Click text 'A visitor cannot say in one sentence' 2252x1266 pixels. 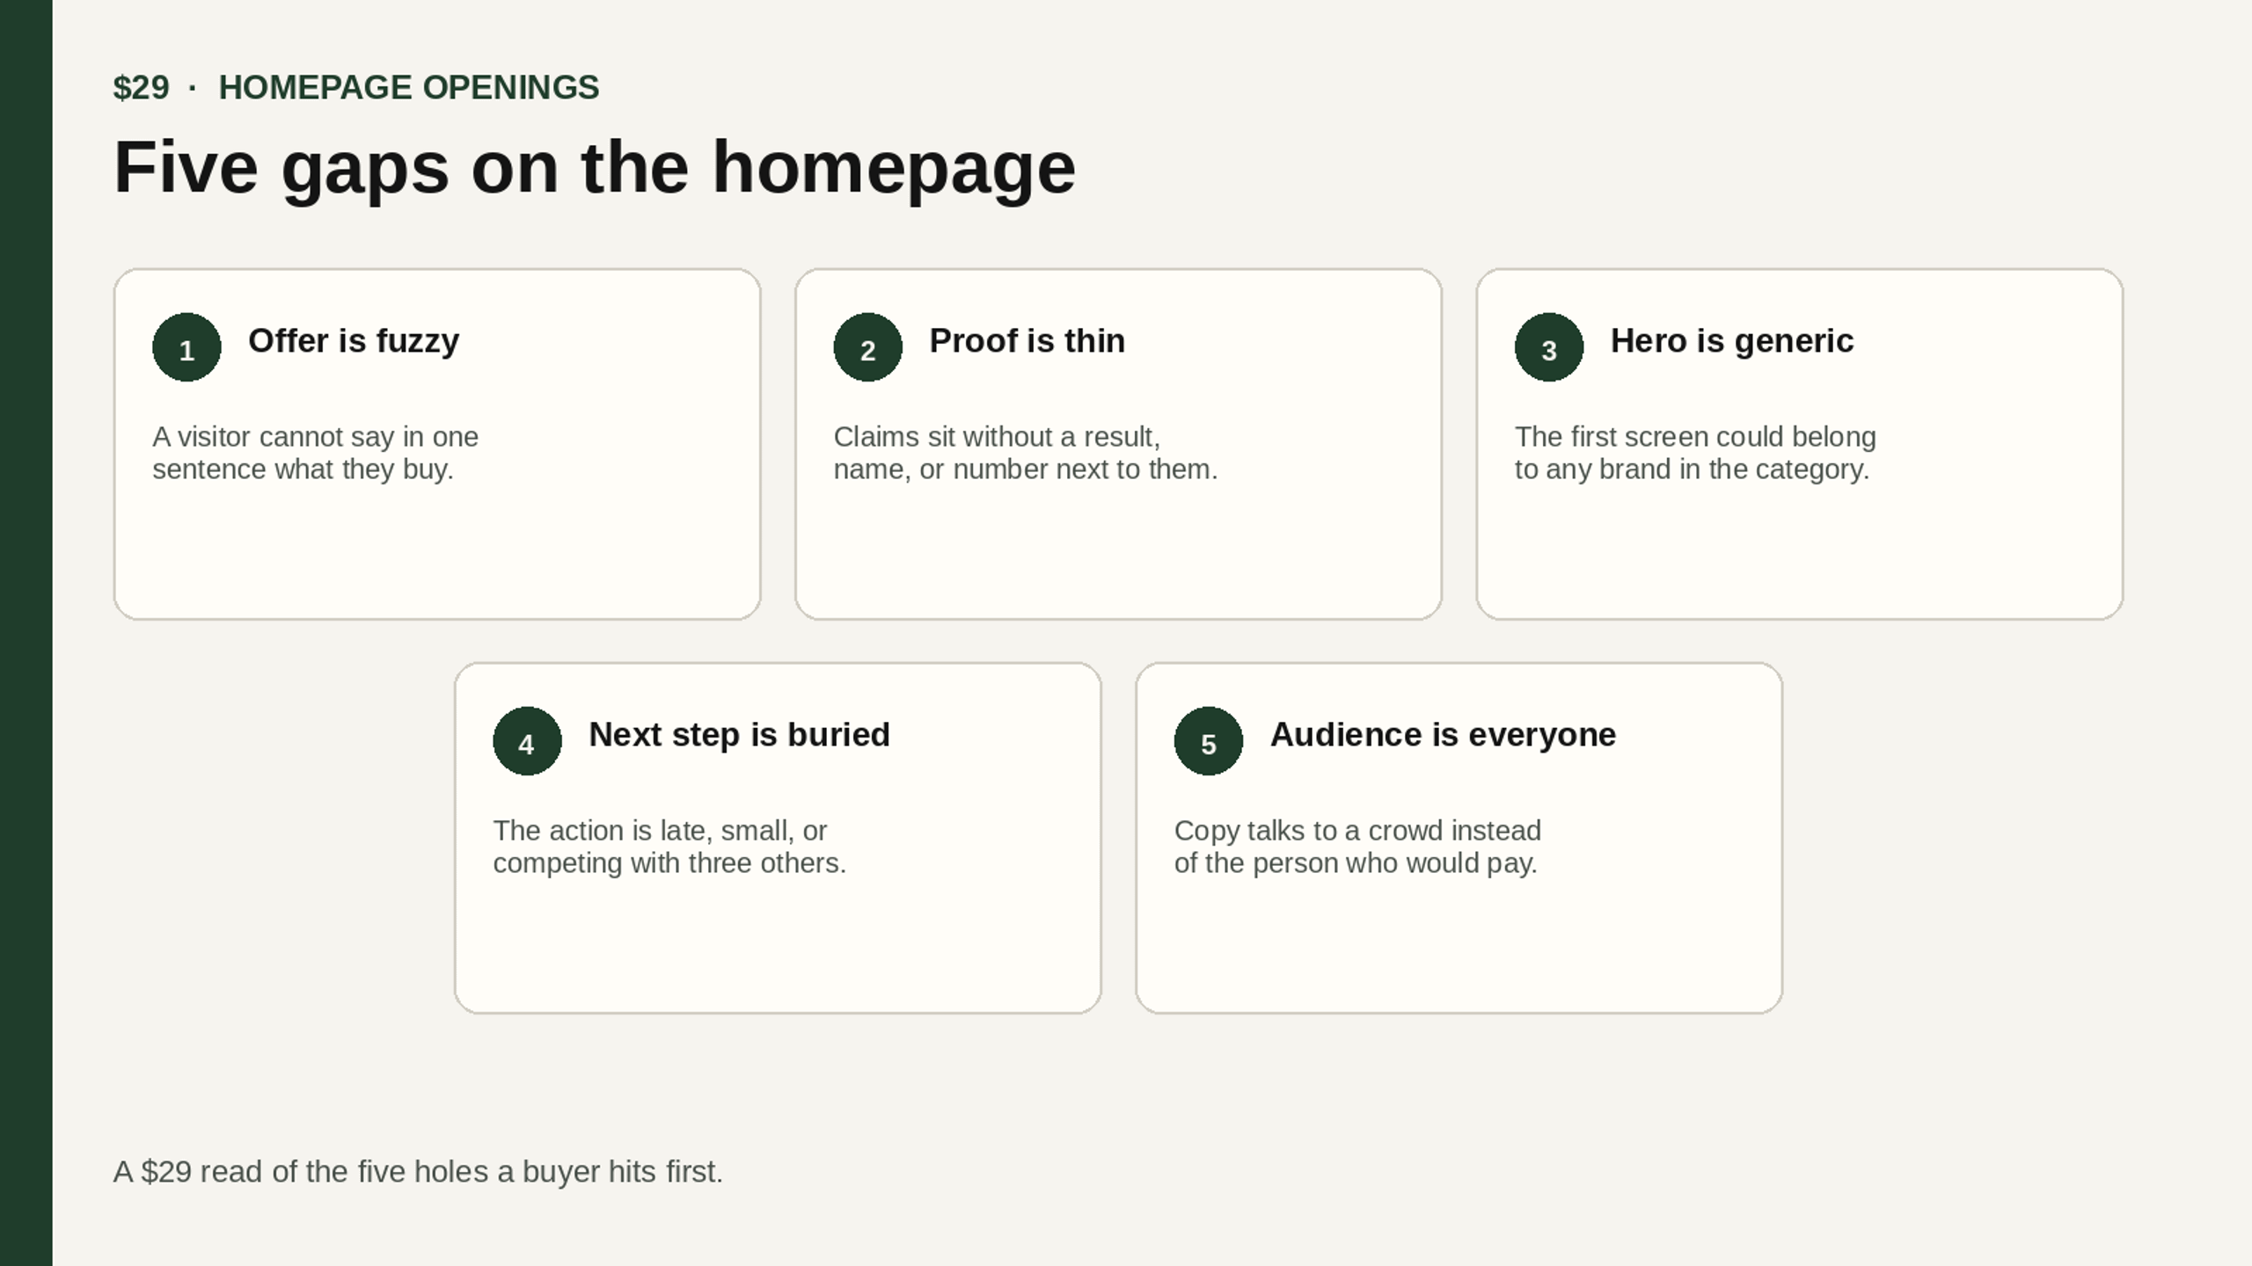click(315, 453)
